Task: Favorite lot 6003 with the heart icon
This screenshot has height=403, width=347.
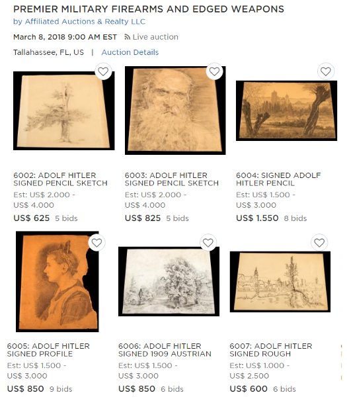Action: pyautogui.click(x=214, y=71)
